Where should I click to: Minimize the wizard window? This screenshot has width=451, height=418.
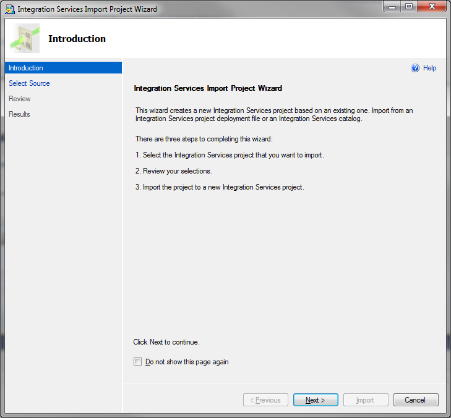point(392,7)
